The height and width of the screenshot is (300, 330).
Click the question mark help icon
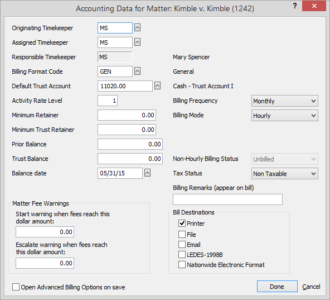click(x=295, y=6)
